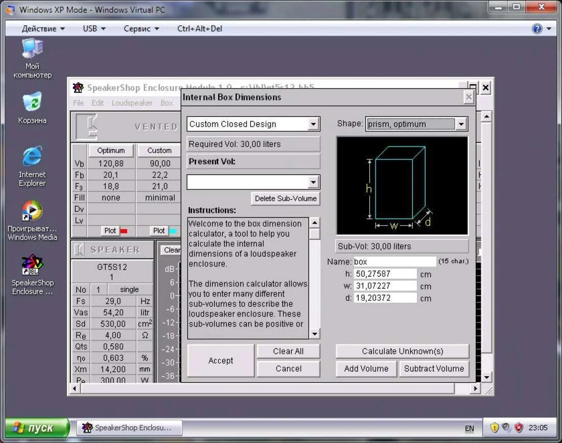Open the Windows Media Player shortcut
The height and width of the screenshot is (443, 562).
(32, 210)
